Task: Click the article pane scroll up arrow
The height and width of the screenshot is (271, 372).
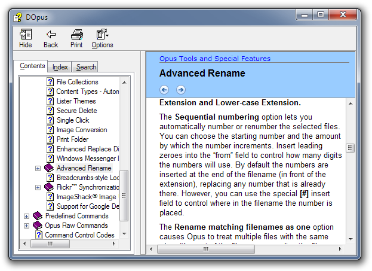Action: [351, 103]
